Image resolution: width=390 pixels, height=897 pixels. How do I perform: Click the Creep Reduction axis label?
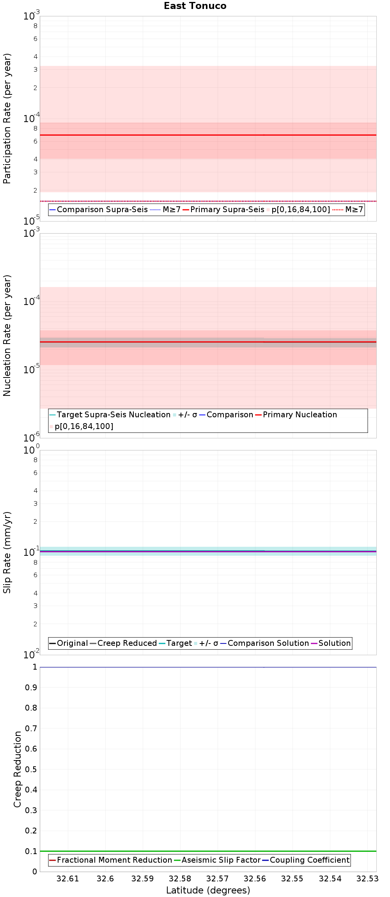(17, 769)
